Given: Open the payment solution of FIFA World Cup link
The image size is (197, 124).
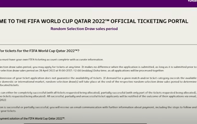Looking at the screenshot, I should coord(32,118).
